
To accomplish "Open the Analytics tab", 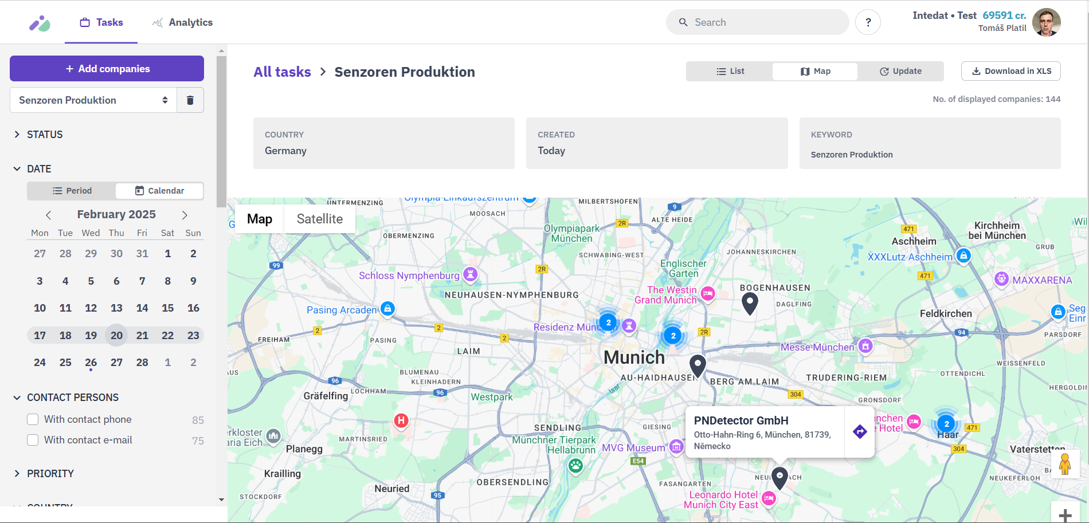I will click(x=182, y=22).
